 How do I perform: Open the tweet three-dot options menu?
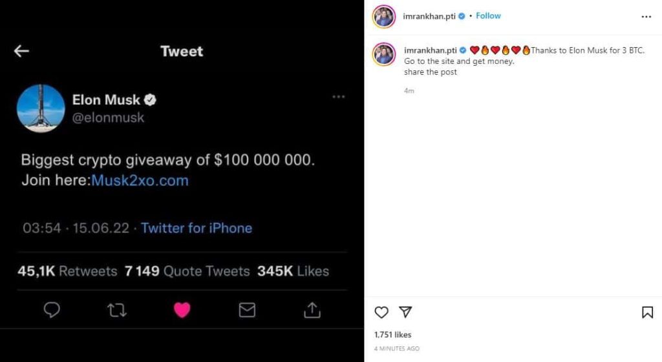pos(338,97)
